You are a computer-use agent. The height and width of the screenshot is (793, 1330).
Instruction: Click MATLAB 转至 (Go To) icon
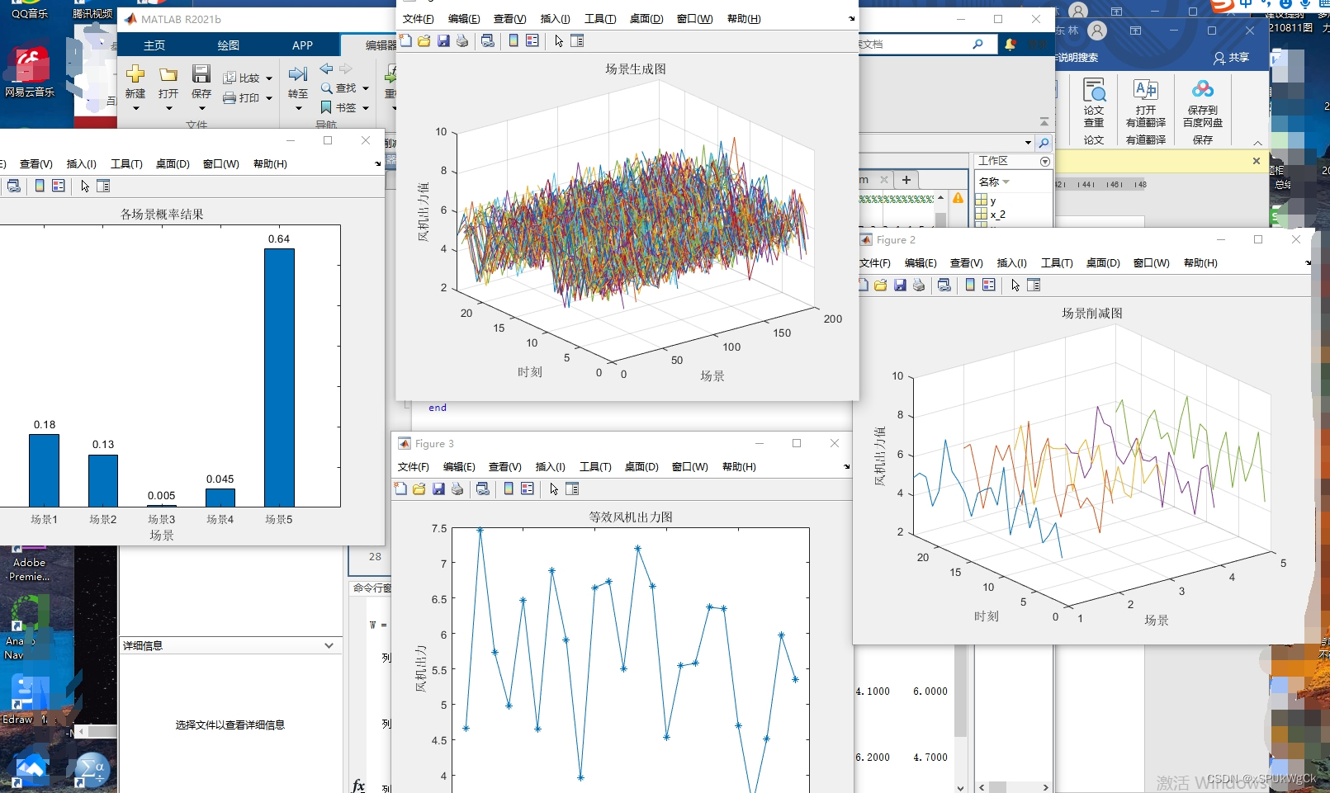tap(298, 74)
